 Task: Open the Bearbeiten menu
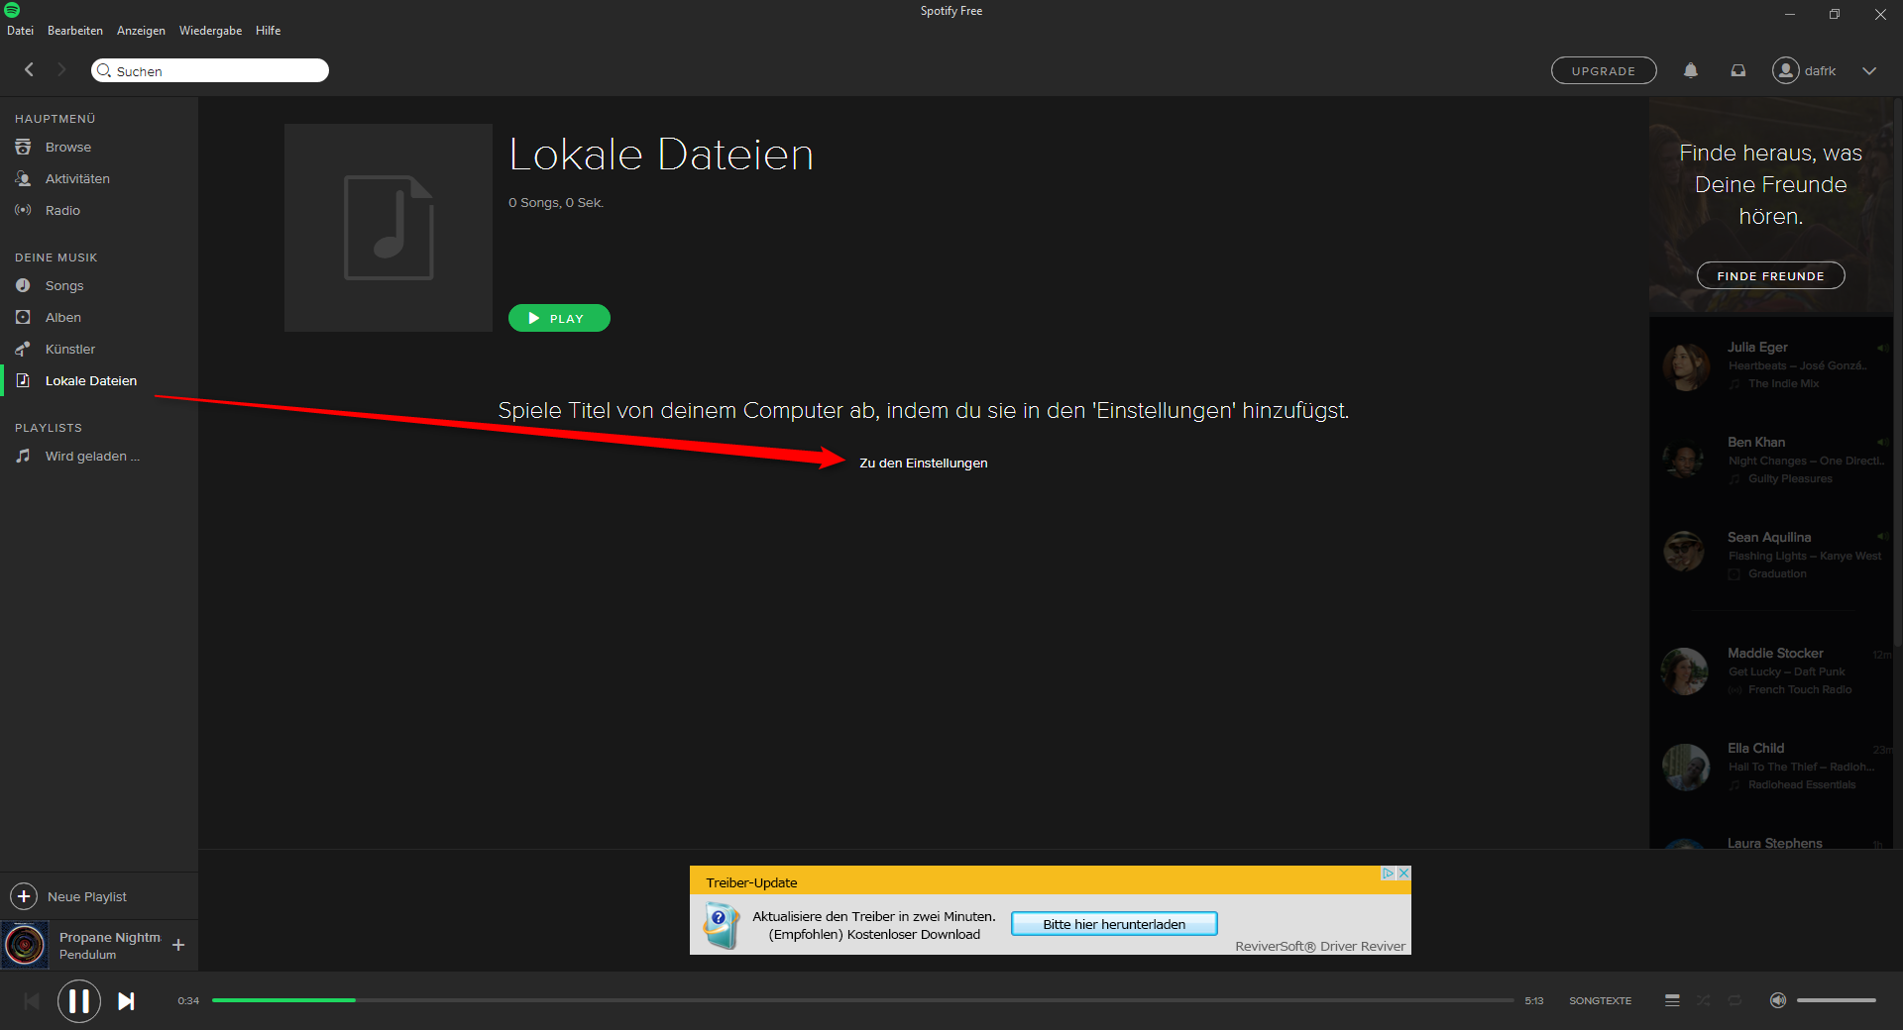click(75, 31)
